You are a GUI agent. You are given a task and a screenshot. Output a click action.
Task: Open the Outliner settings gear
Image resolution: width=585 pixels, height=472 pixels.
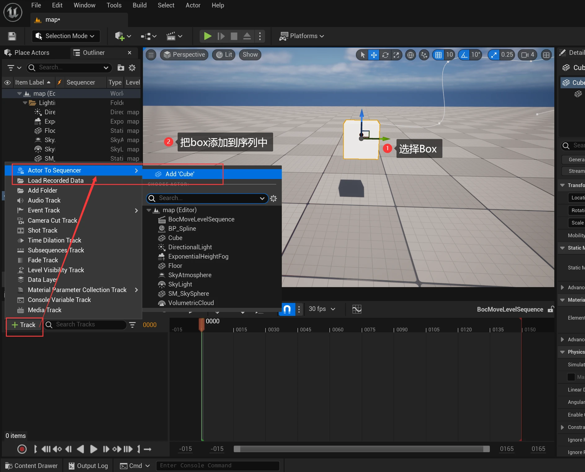click(132, 68)
